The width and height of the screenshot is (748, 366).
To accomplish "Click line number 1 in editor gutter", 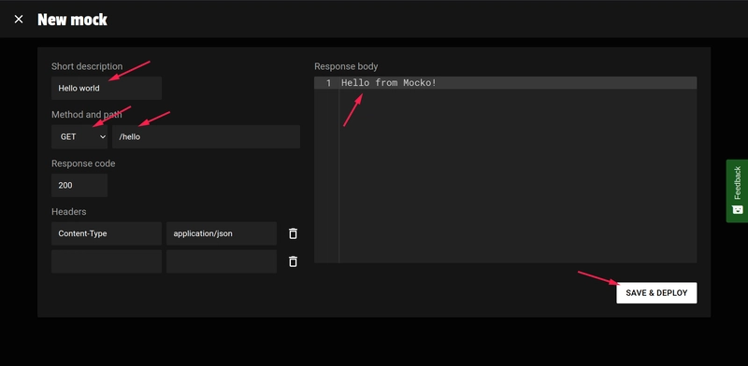I will point(328,83).
